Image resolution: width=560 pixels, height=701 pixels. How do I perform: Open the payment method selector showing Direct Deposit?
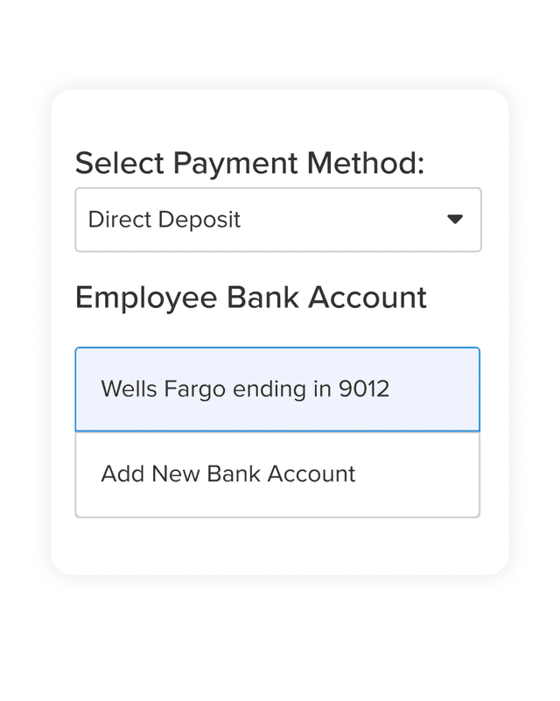tap(277, 220)
